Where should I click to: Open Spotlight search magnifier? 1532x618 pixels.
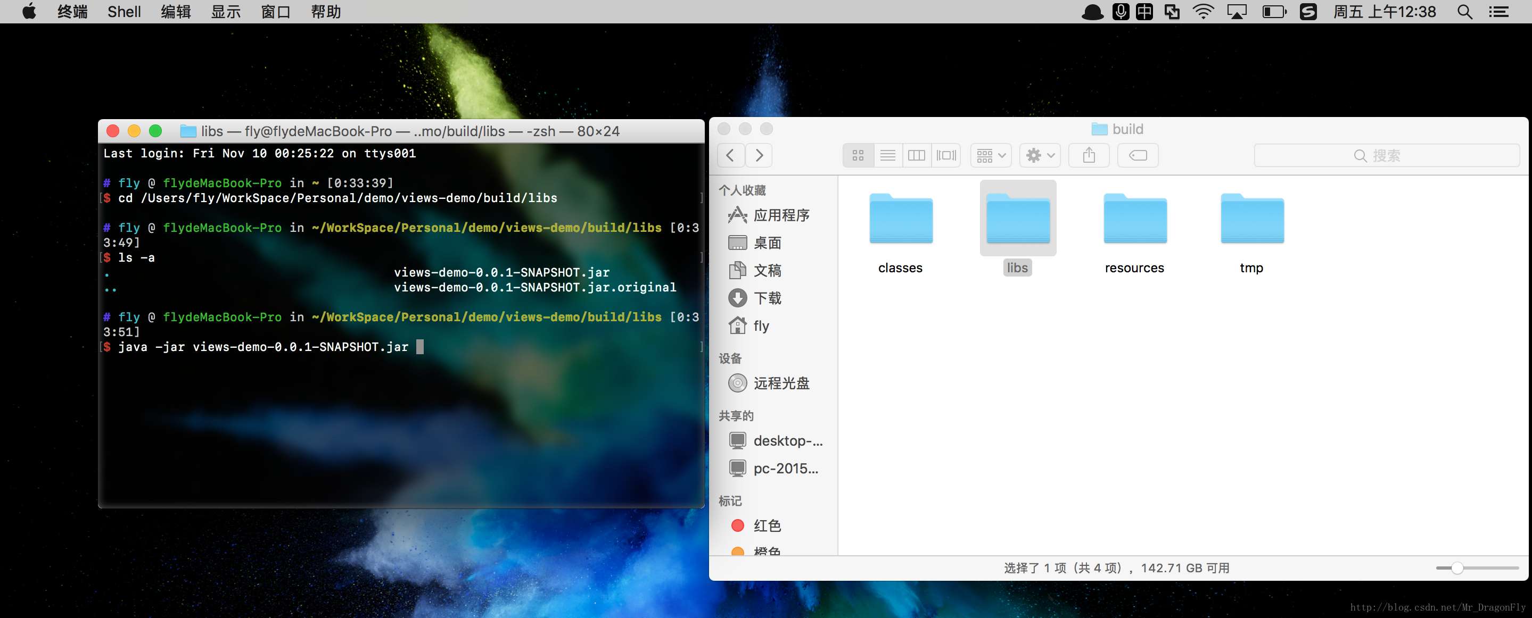tap(1465, 12)
